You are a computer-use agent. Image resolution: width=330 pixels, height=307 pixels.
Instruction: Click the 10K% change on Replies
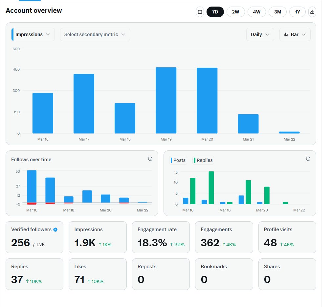[x=34, y=281]
